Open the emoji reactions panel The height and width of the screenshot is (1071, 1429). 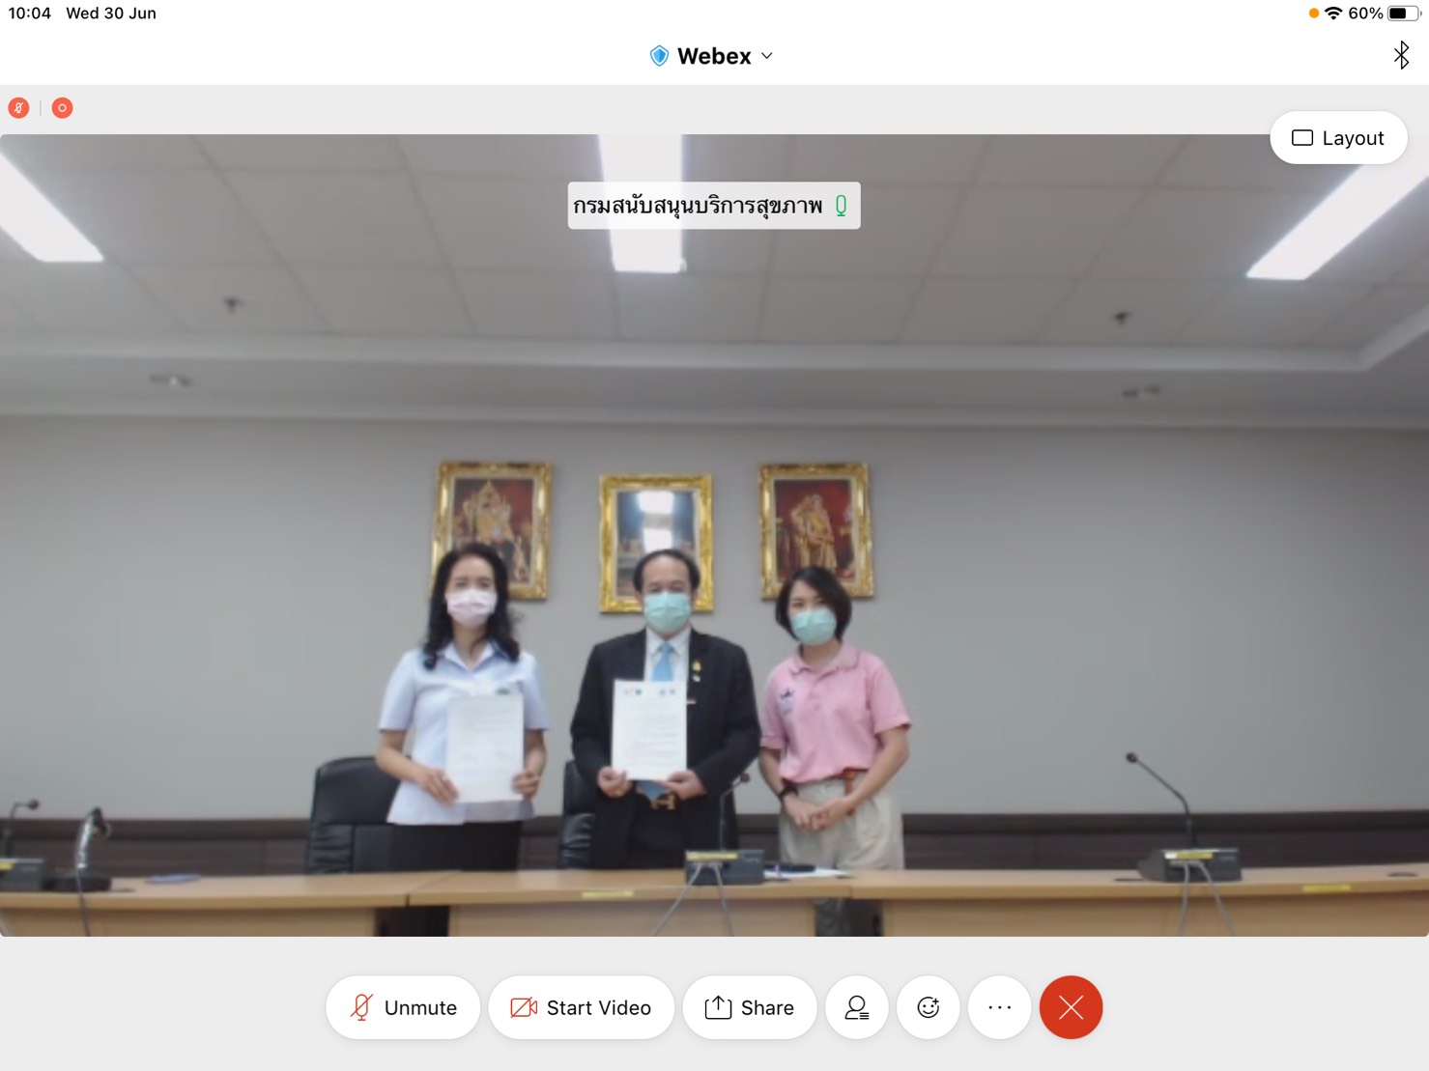(x=928, y=1007)
